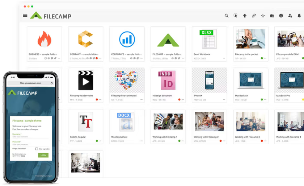
Task: Open more options for Filecamp-header-video
Action: [100, 100]
